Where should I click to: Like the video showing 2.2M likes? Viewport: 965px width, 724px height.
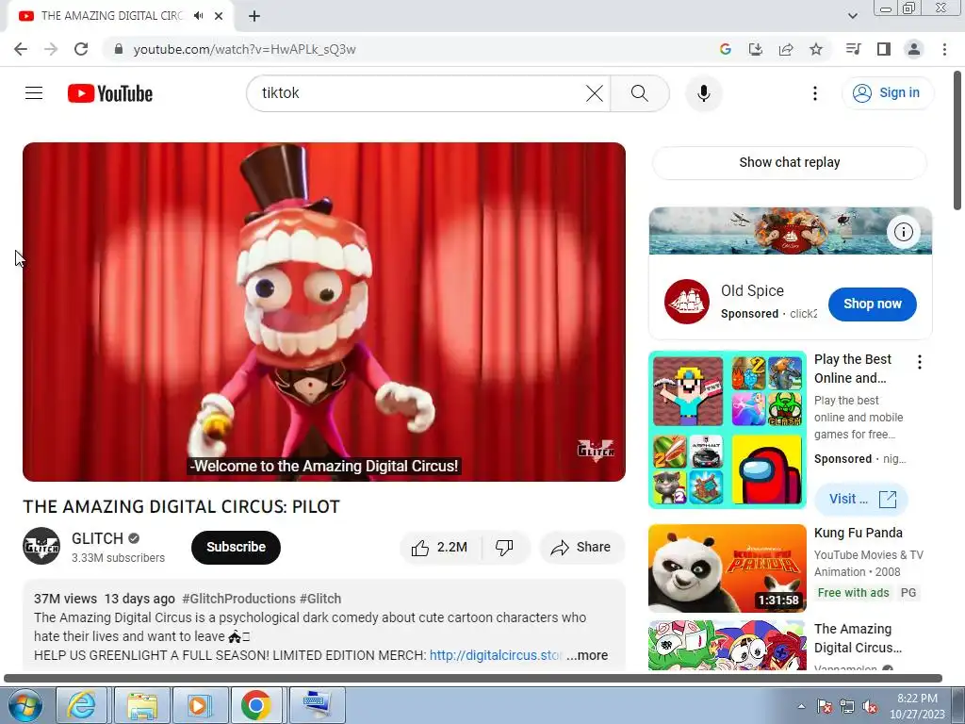tap(441, 548)
